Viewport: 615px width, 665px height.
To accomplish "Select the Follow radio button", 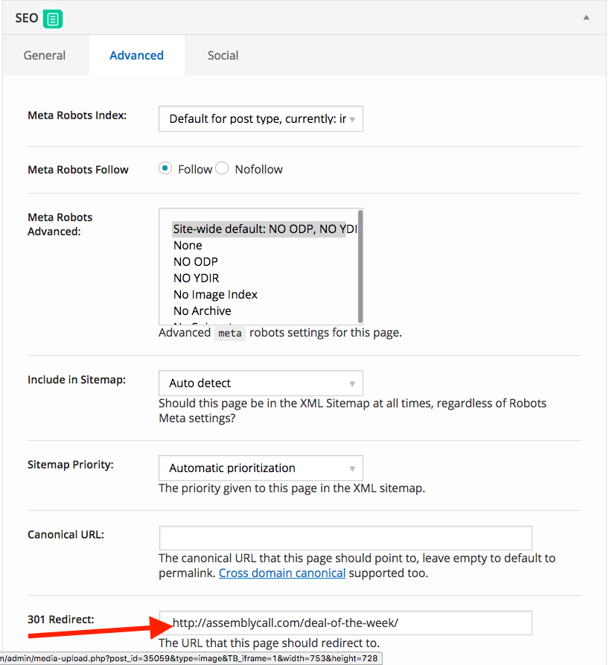I will [165, 168].
